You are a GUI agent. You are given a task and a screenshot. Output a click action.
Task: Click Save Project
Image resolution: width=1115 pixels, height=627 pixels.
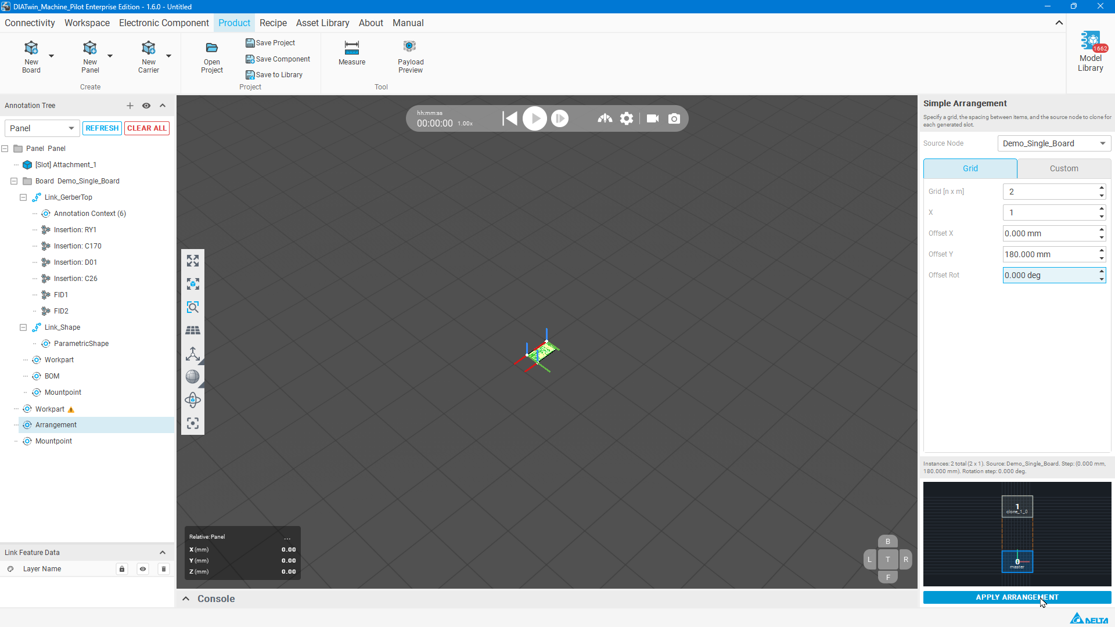pos(271,43)
